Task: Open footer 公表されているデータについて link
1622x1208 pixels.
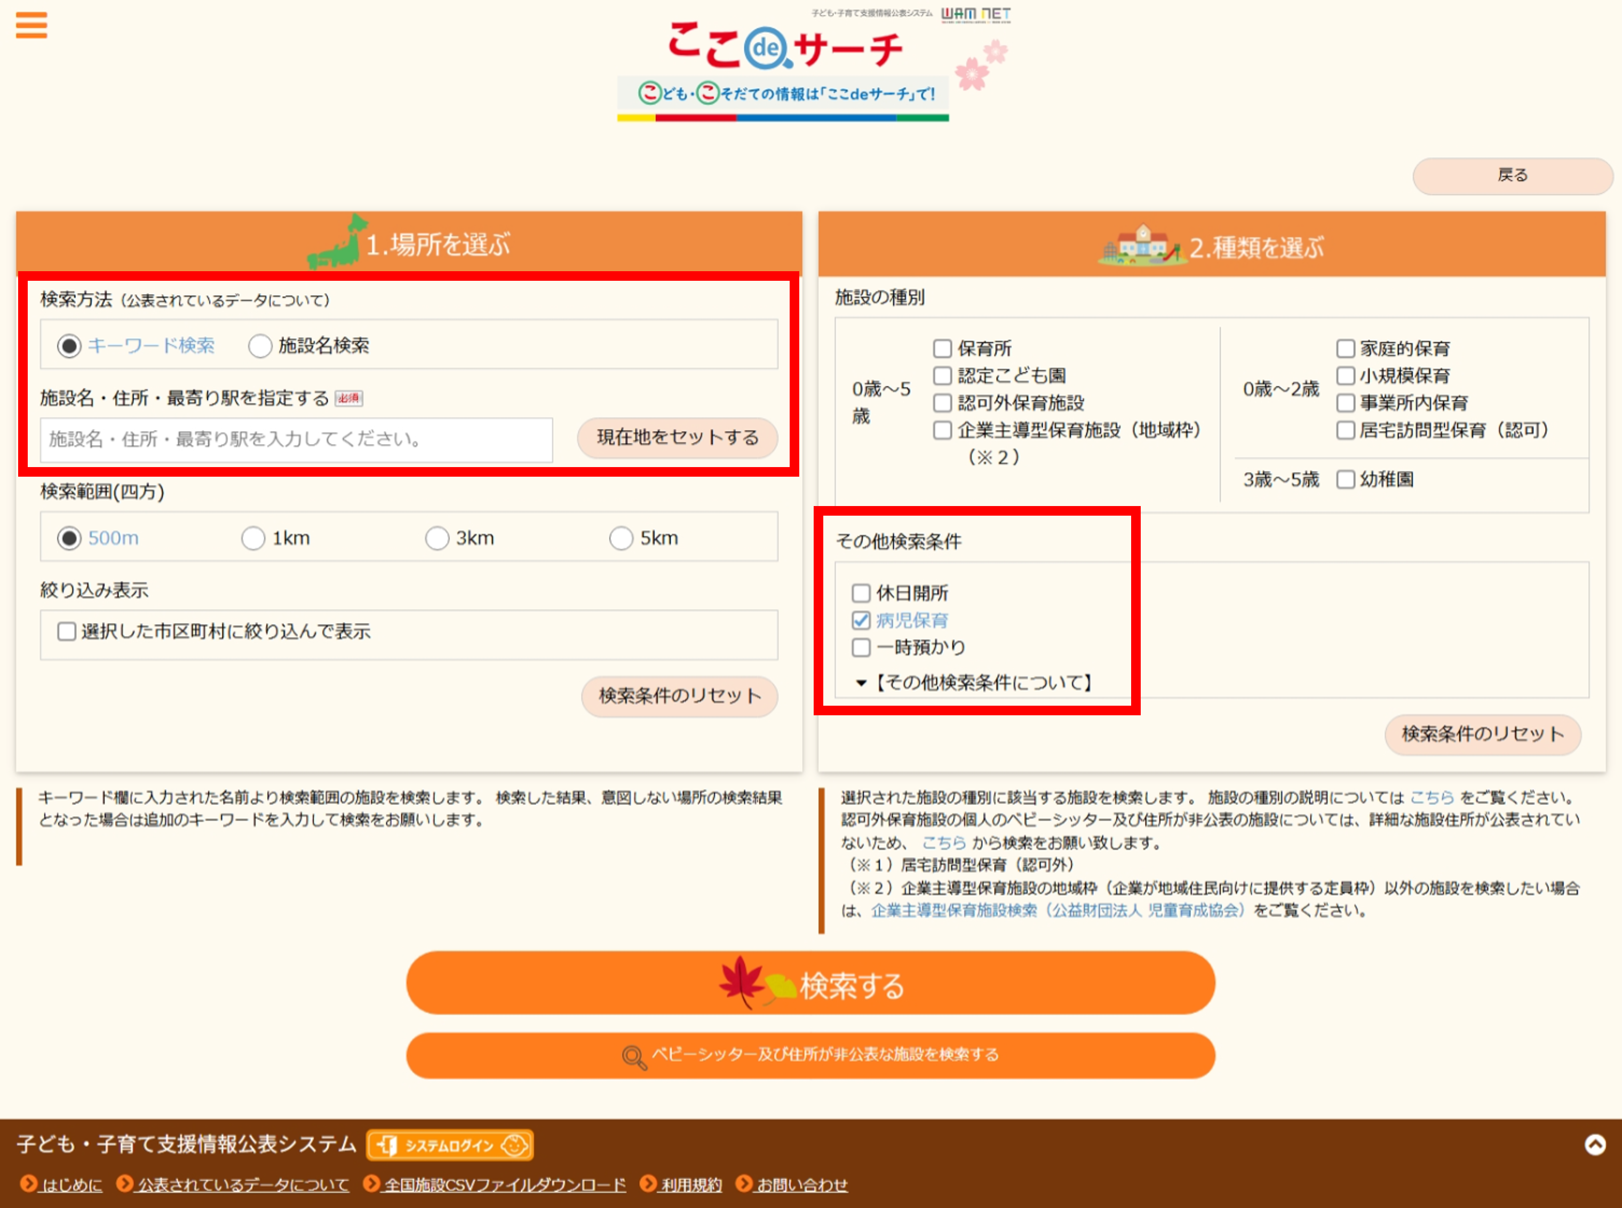Action: click(243, 1185)
